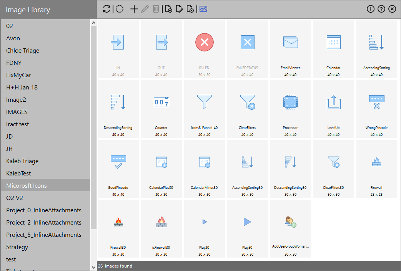Click the add new library document icon
401x271 pixels.
coord(168,9)
